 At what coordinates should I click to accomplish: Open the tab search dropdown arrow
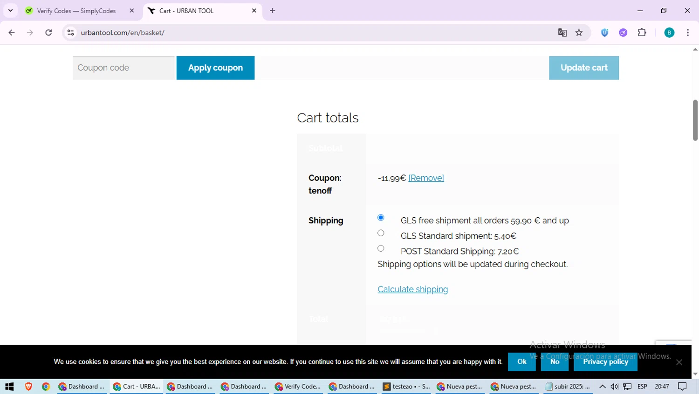pyautogui.click(x=10, y=11)
